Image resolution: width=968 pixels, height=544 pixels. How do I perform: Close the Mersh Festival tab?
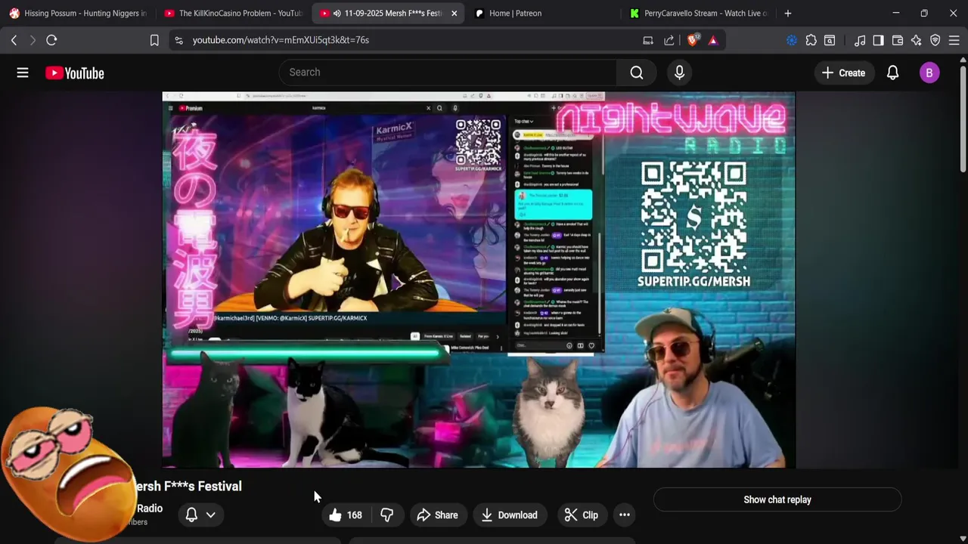point(454,13)
